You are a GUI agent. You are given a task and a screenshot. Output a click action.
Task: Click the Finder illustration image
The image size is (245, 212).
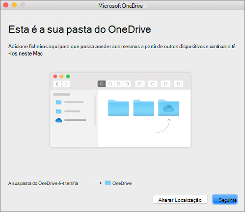[x=120, y=110]
